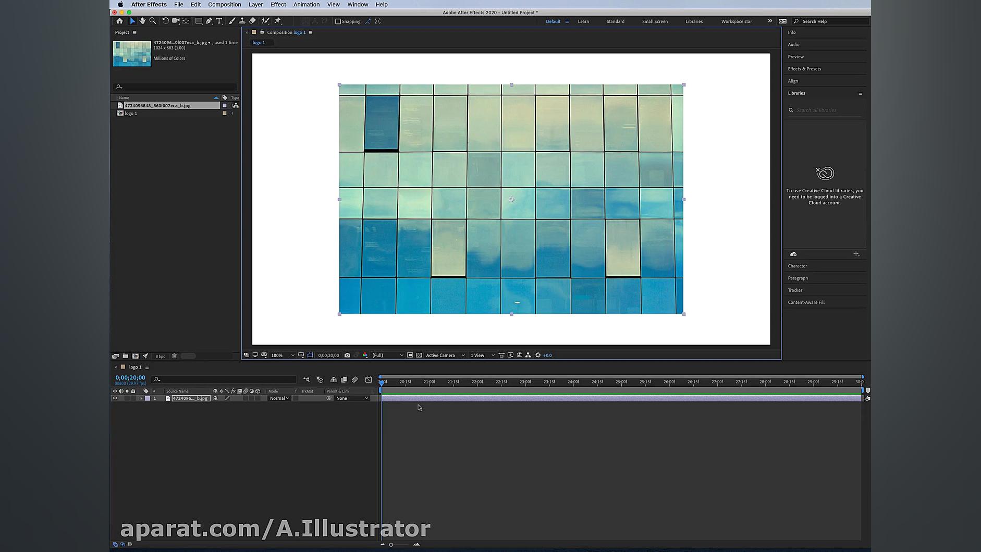Select the Pen tool
This screenshot has width=981, height=552.
(x=209, y=21)
